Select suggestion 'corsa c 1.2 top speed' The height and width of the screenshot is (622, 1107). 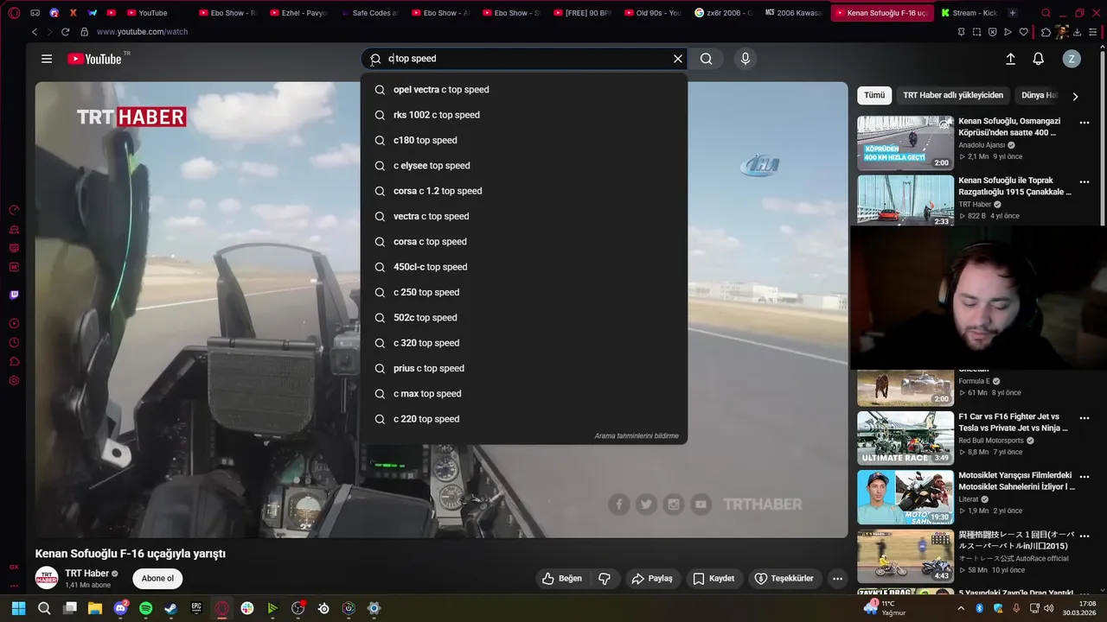[524, 191]
